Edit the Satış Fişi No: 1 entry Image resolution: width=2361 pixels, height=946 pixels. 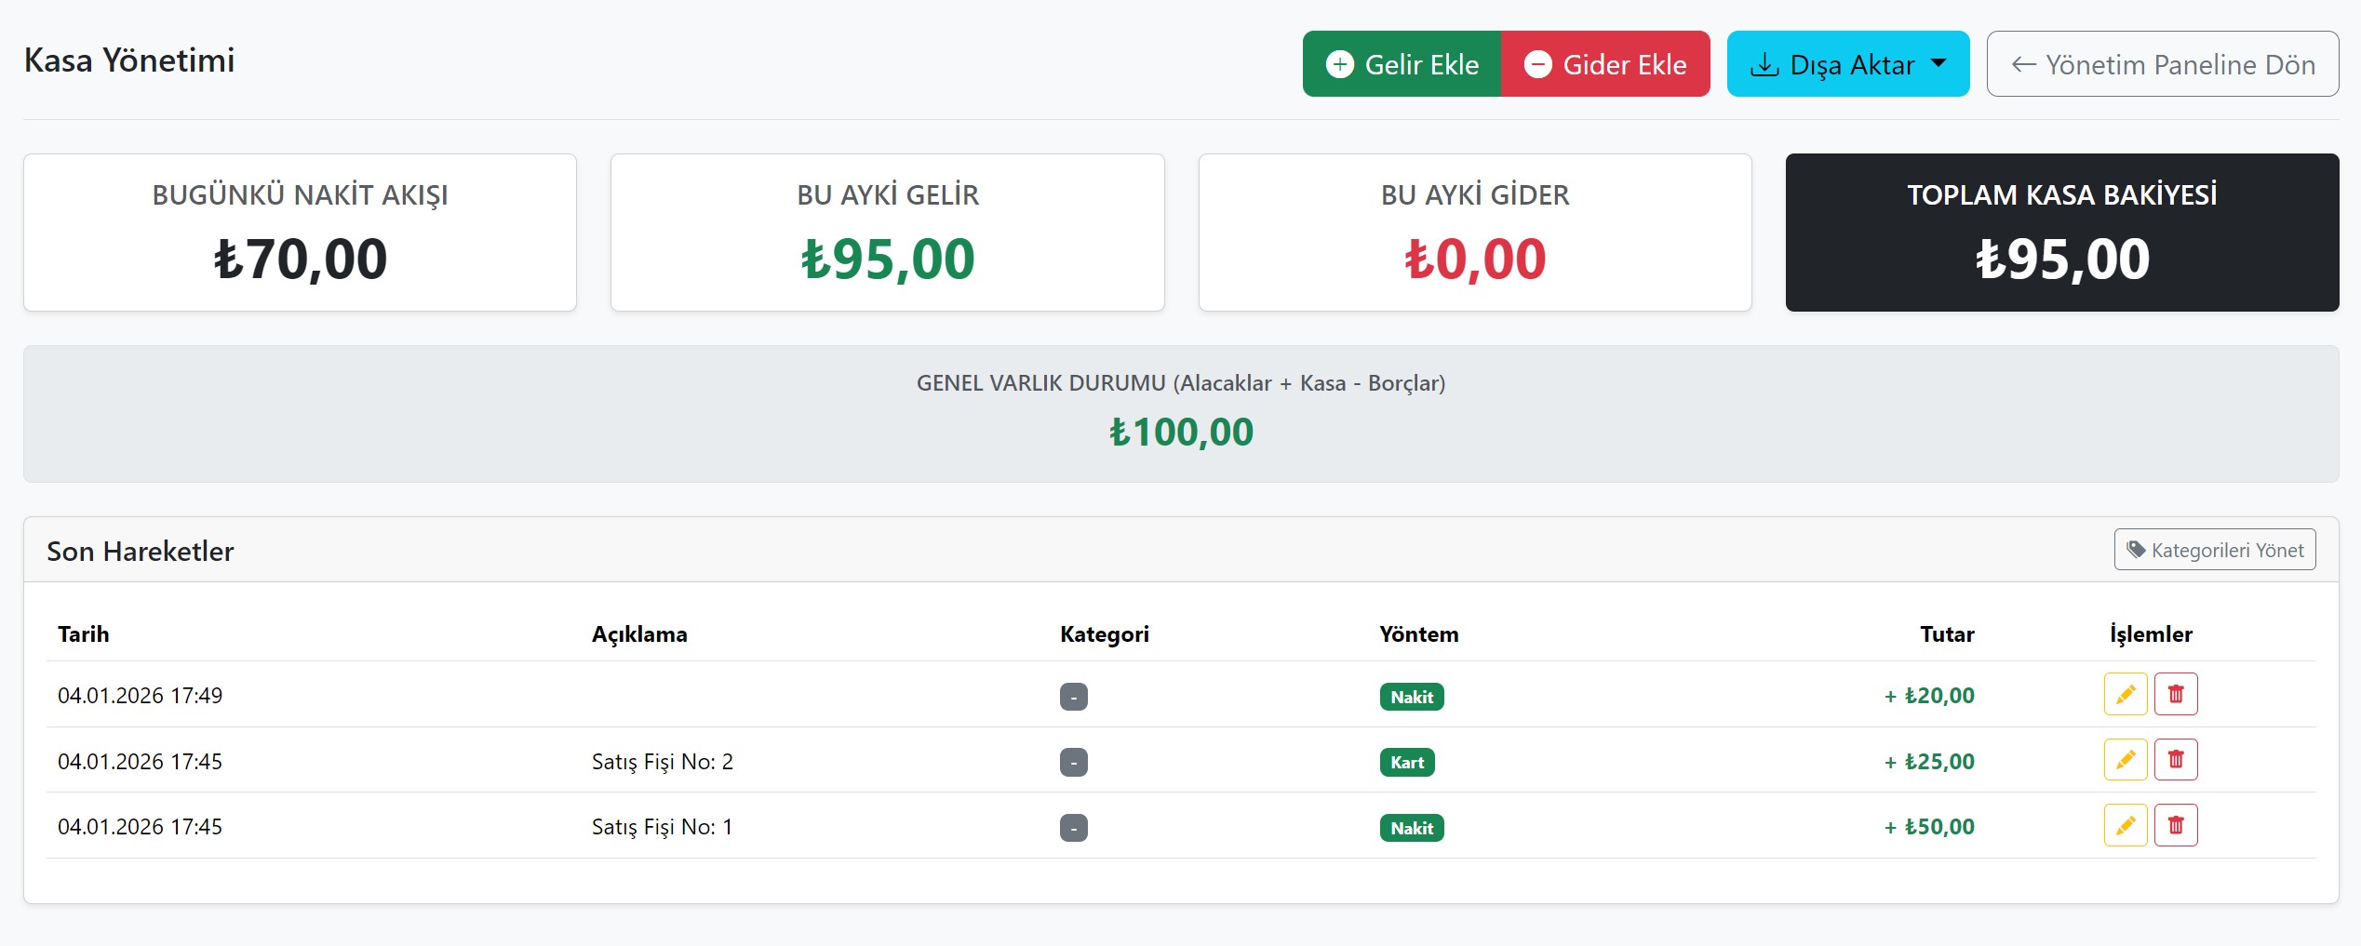pyautogui.click(x=2125, y=825)
